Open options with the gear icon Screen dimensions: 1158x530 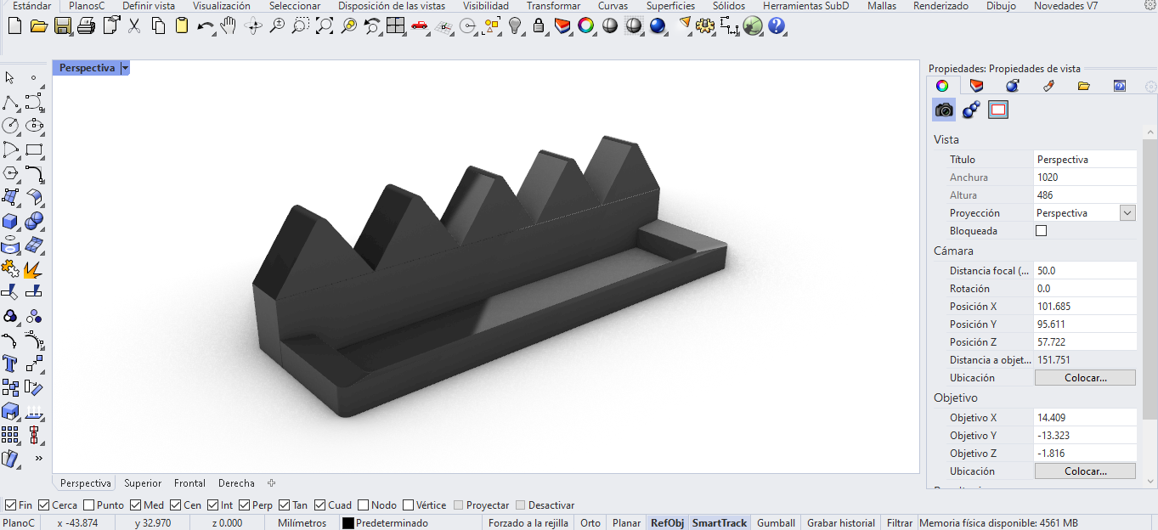(x=704, y=25)
